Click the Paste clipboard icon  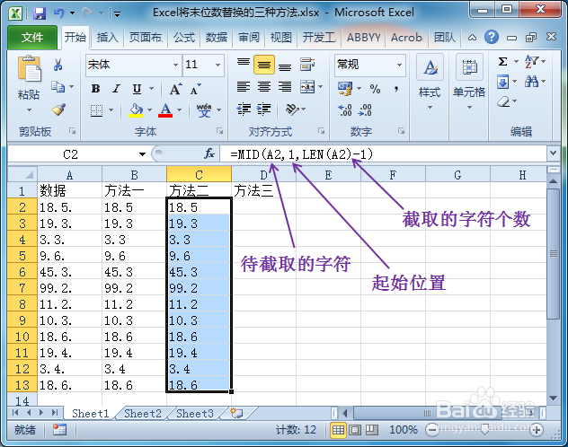pos(29,69)
